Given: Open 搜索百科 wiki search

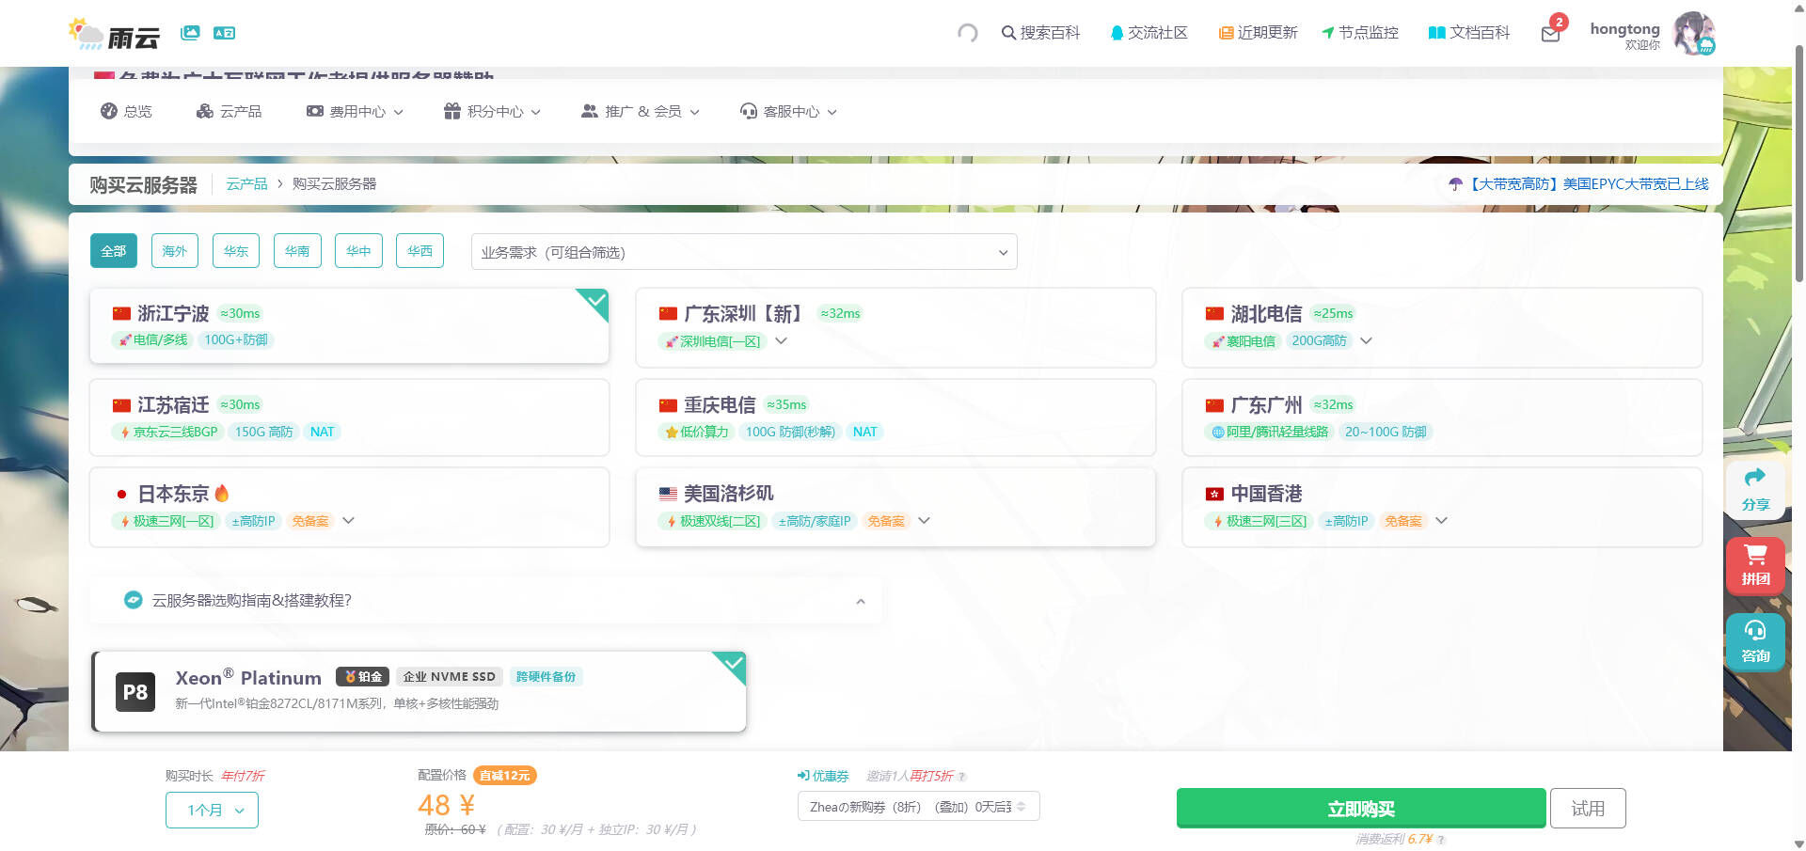Looking at the screenshot, I should tap(1041, 32).
